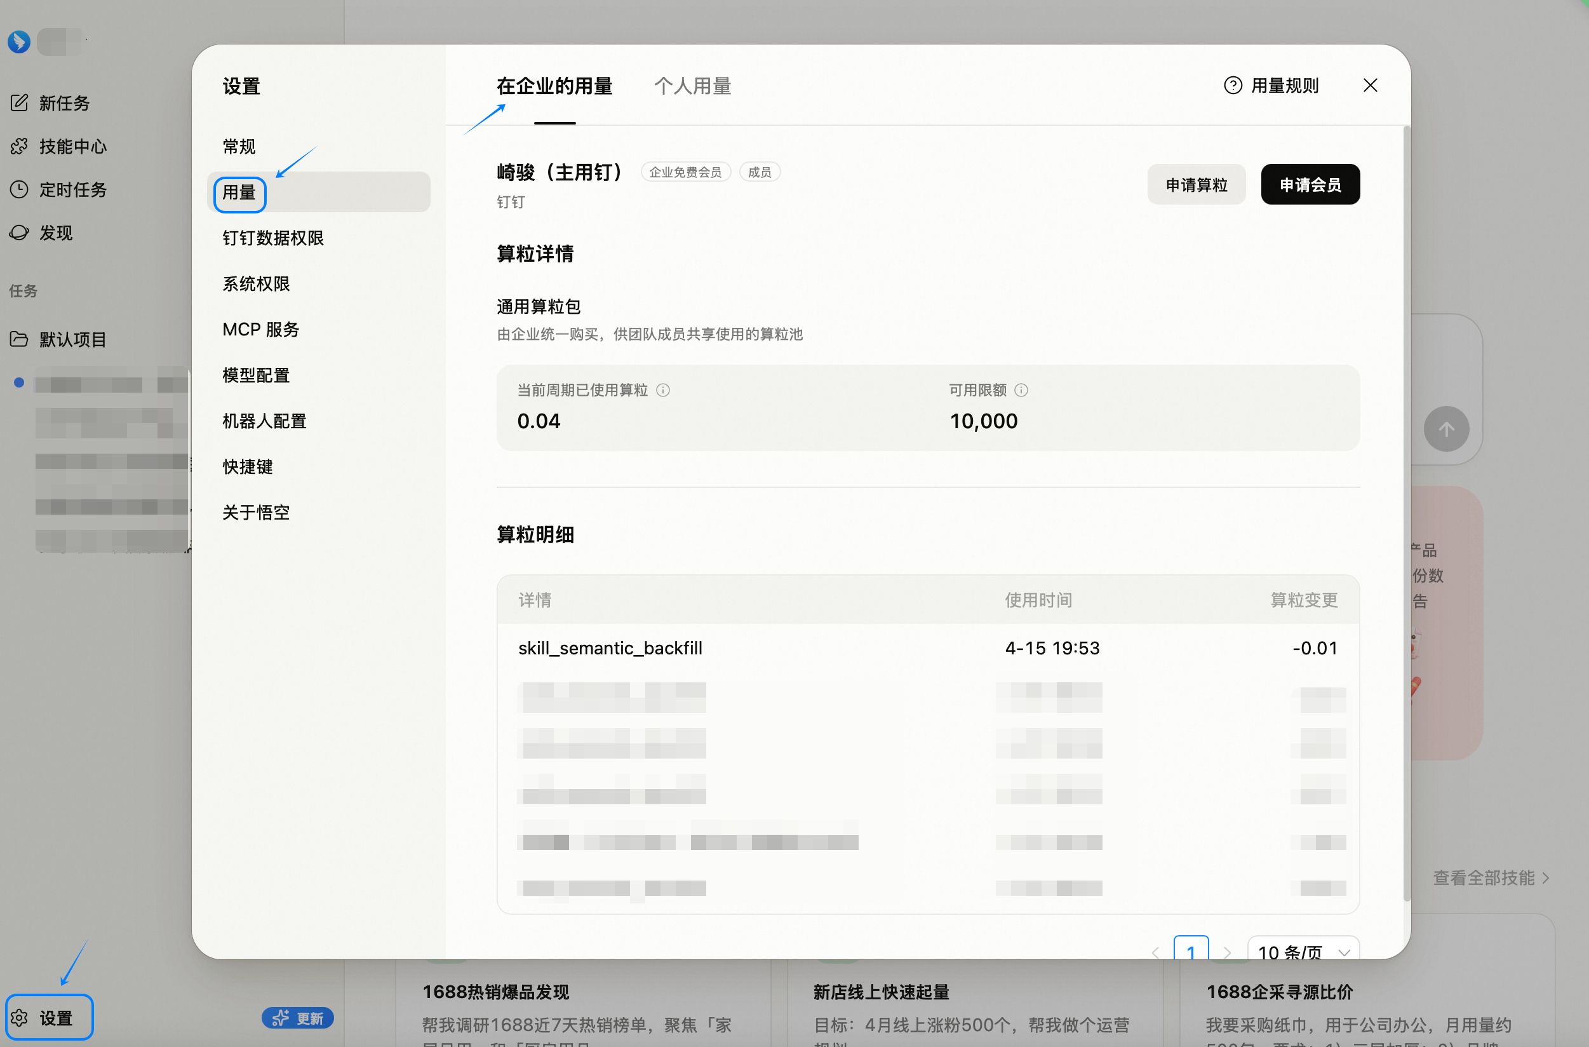Switch to 在企业的用量 tab
1589x1047 pixels.
(555, 86)
